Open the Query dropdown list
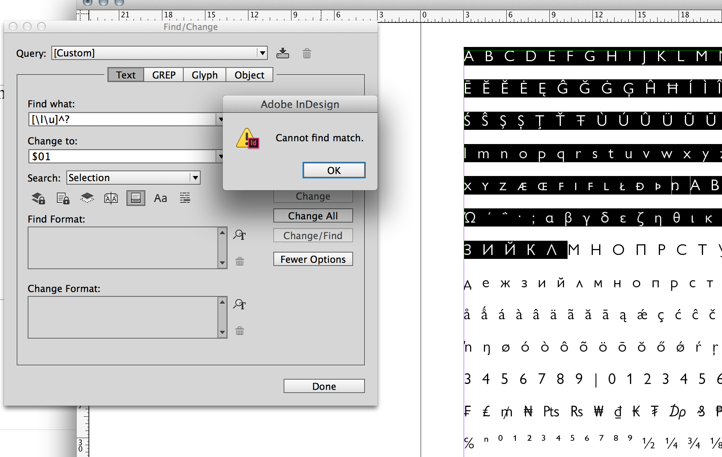The height and width of the screenshot is (457, 722). click(261, 53)
